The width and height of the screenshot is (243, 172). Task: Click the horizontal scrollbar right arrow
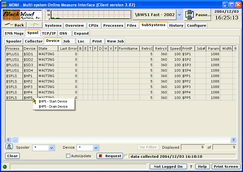[233, 140]
